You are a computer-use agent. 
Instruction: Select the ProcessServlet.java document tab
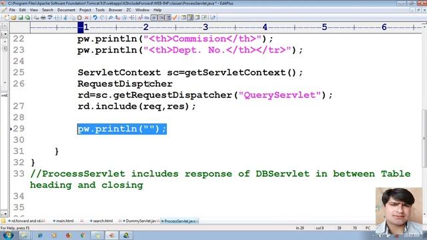click(x=179, y=221)
